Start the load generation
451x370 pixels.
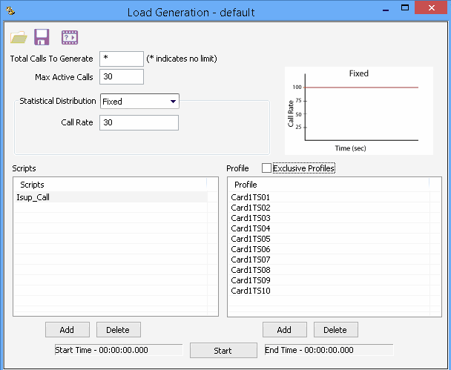point(223,350)
